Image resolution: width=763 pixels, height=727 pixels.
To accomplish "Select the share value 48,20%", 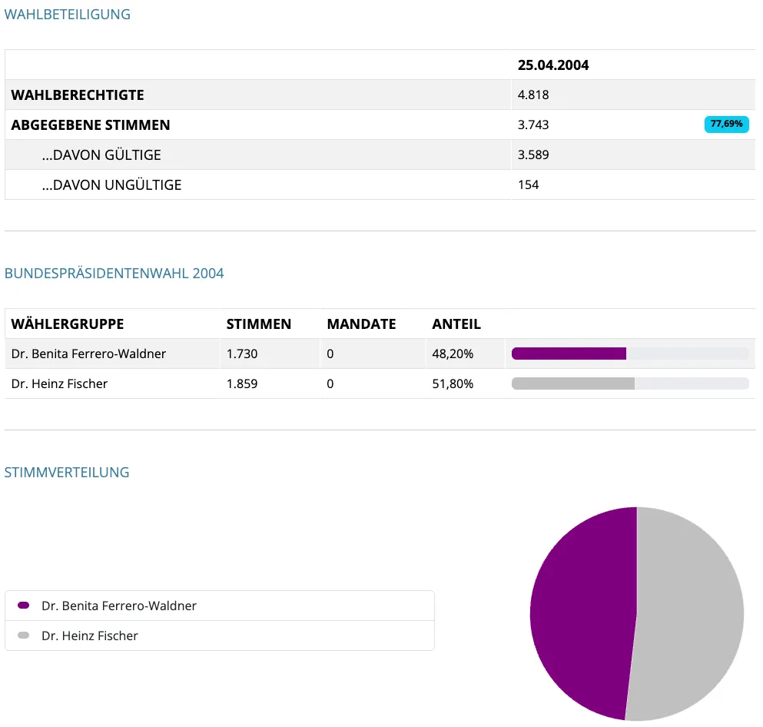I will click(x=453, y=354).
